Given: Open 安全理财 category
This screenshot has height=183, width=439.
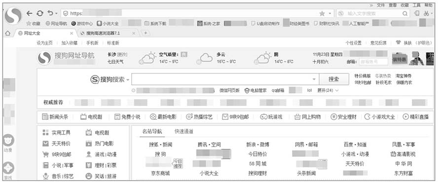Looking at the screenshot, I should pyautogui.click(x=343, y=117).
